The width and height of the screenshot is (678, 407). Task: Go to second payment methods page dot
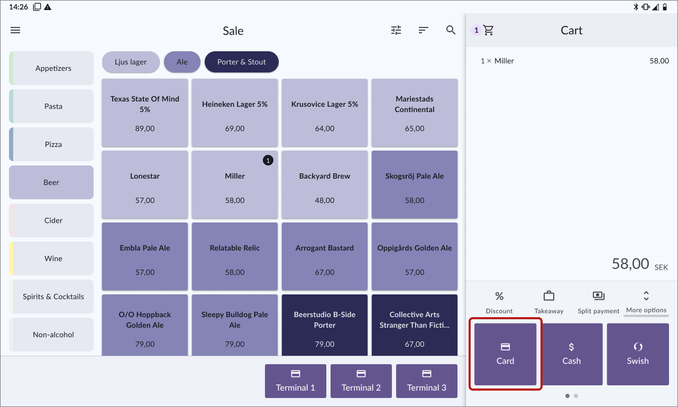click(576, 395)
